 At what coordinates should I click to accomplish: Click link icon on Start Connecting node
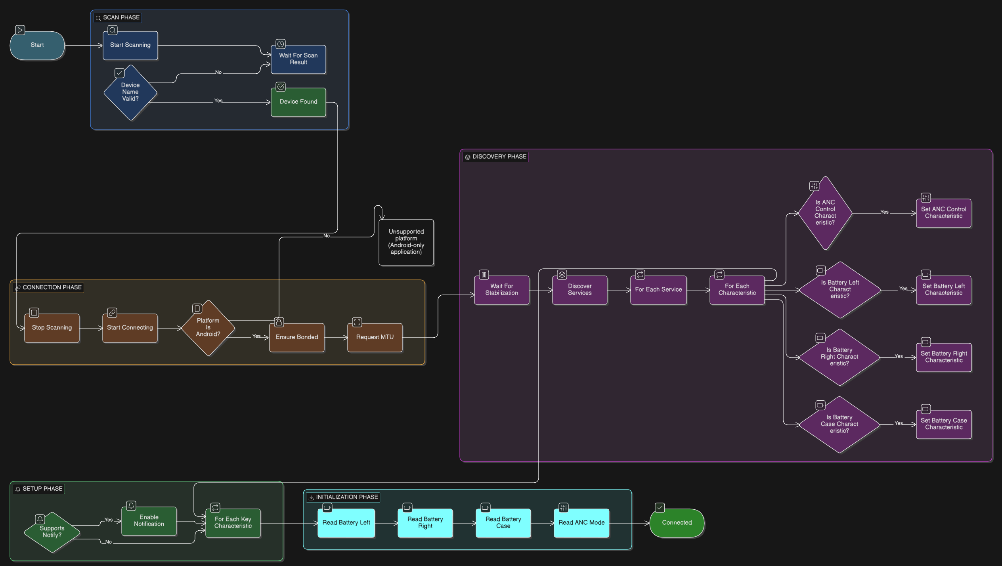click(x=112, y=313)
